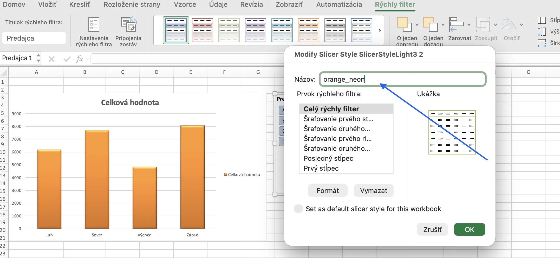Open Pripojenia zostáv connections
The image size is (560, 258).
[x=128, y=32]
